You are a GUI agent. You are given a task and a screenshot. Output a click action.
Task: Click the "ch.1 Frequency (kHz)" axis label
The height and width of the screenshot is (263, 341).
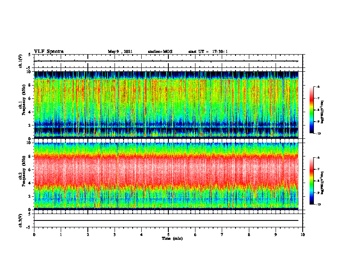(22, 100)
